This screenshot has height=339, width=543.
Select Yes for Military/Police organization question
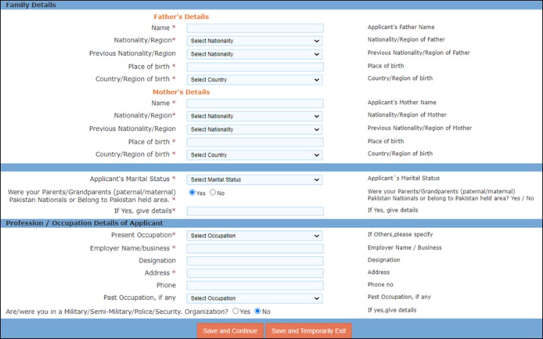(236, 311)
